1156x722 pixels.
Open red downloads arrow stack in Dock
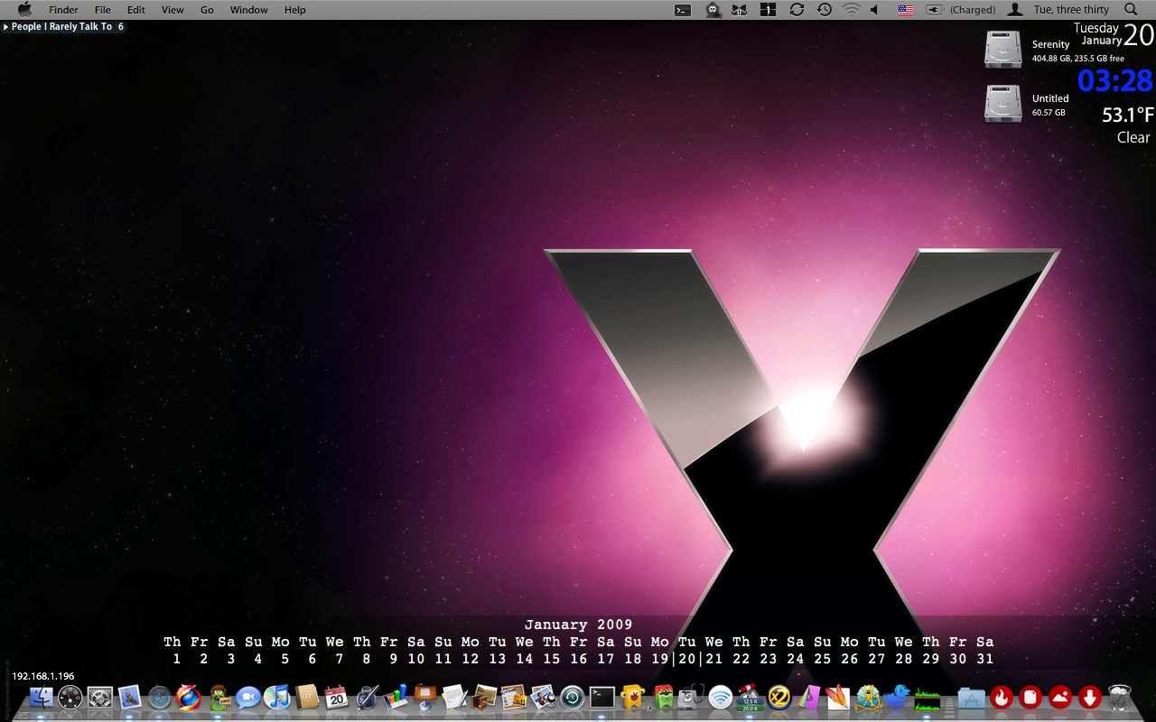1089,697
